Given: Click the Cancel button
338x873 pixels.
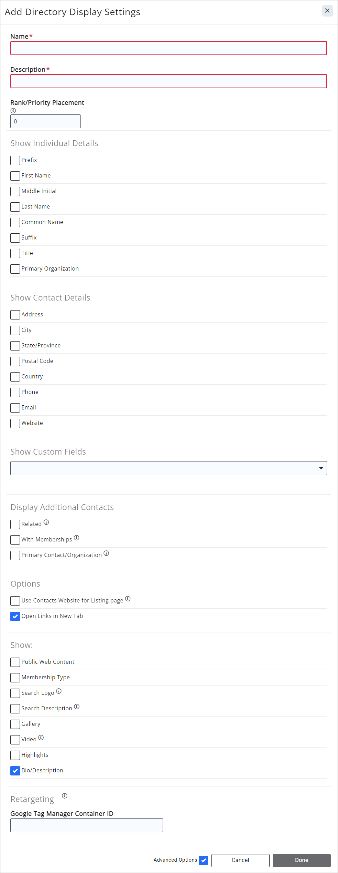Looking at the screenshot, I should [x=240, y=860].
